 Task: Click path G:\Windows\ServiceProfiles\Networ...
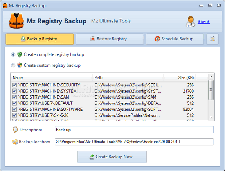point(127,115)
